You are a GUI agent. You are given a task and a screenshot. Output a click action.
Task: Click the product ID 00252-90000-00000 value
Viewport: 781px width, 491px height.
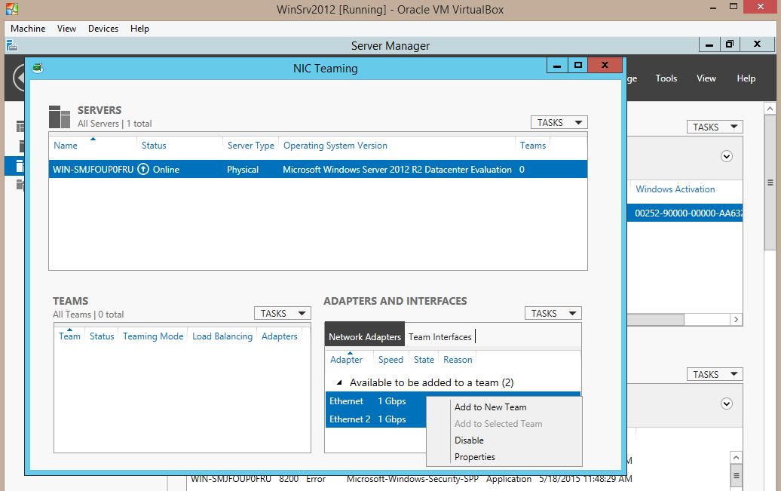click(688, 213)
